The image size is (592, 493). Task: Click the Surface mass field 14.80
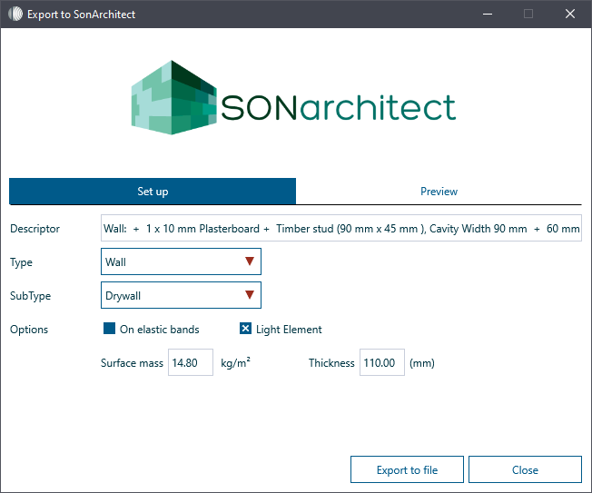(x=191, y=362)
